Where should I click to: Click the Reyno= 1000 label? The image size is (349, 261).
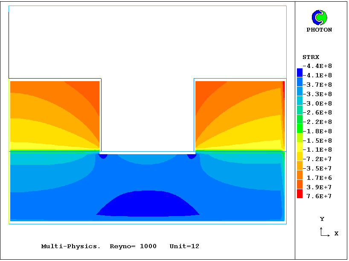point(133,246)
